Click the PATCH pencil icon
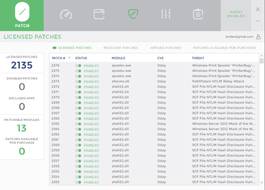 (22, 12)
